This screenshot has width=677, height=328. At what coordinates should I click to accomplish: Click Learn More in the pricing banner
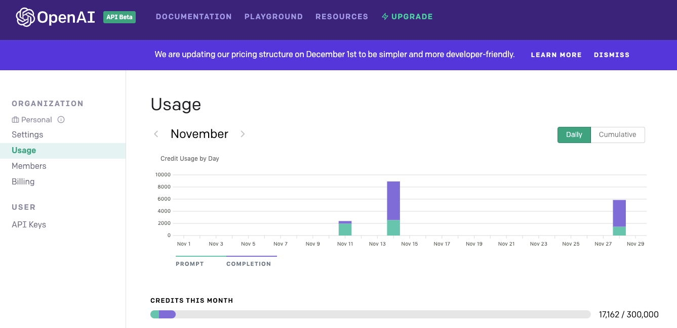click(556, 55)
